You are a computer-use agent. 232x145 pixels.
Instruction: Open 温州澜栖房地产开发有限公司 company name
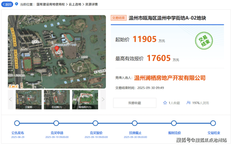170,78
